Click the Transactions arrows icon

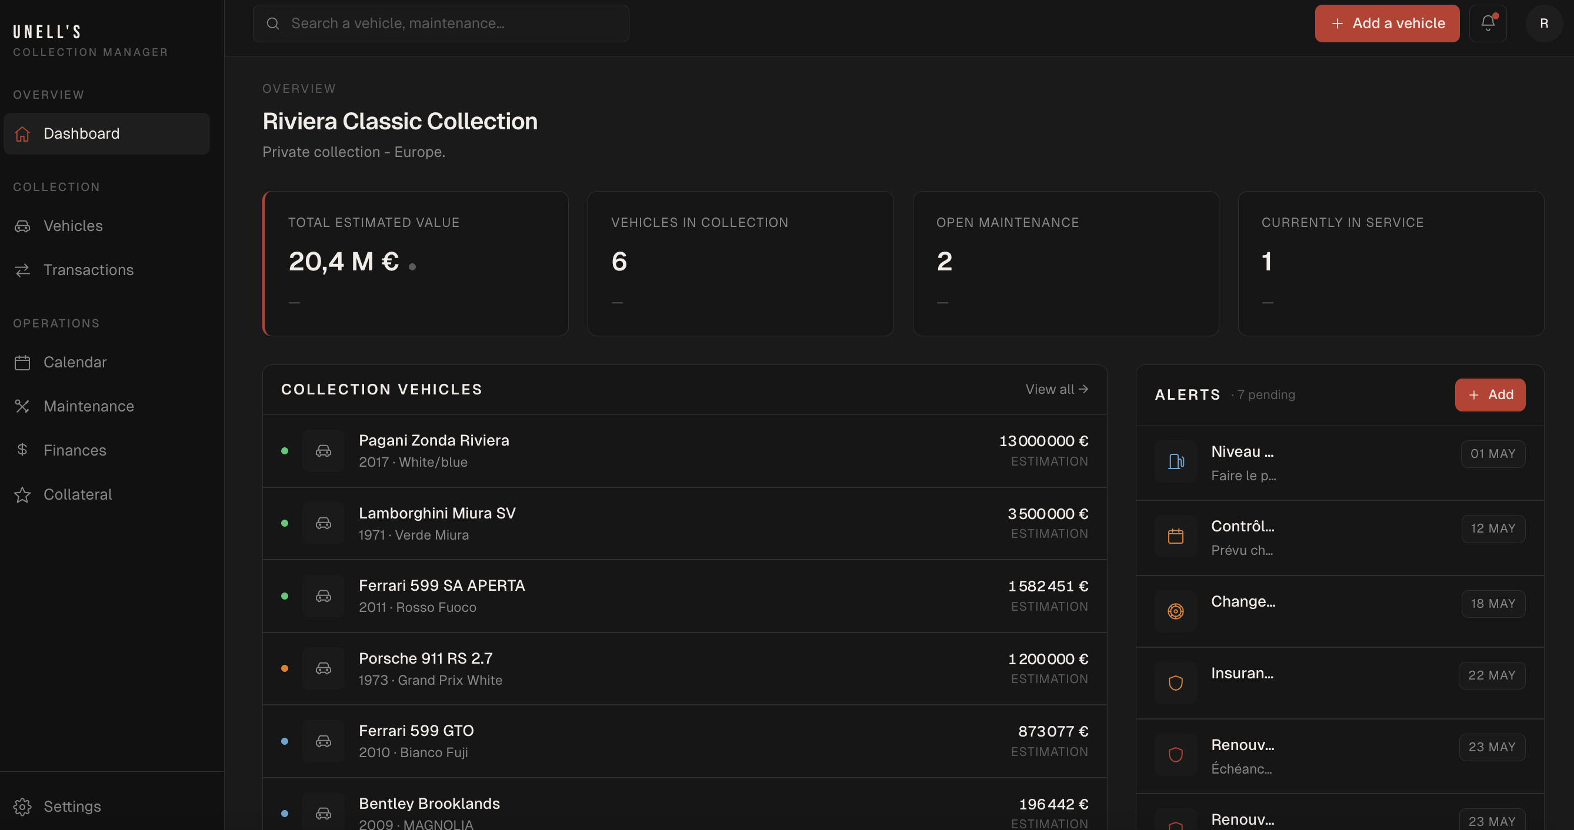[22, 270]
